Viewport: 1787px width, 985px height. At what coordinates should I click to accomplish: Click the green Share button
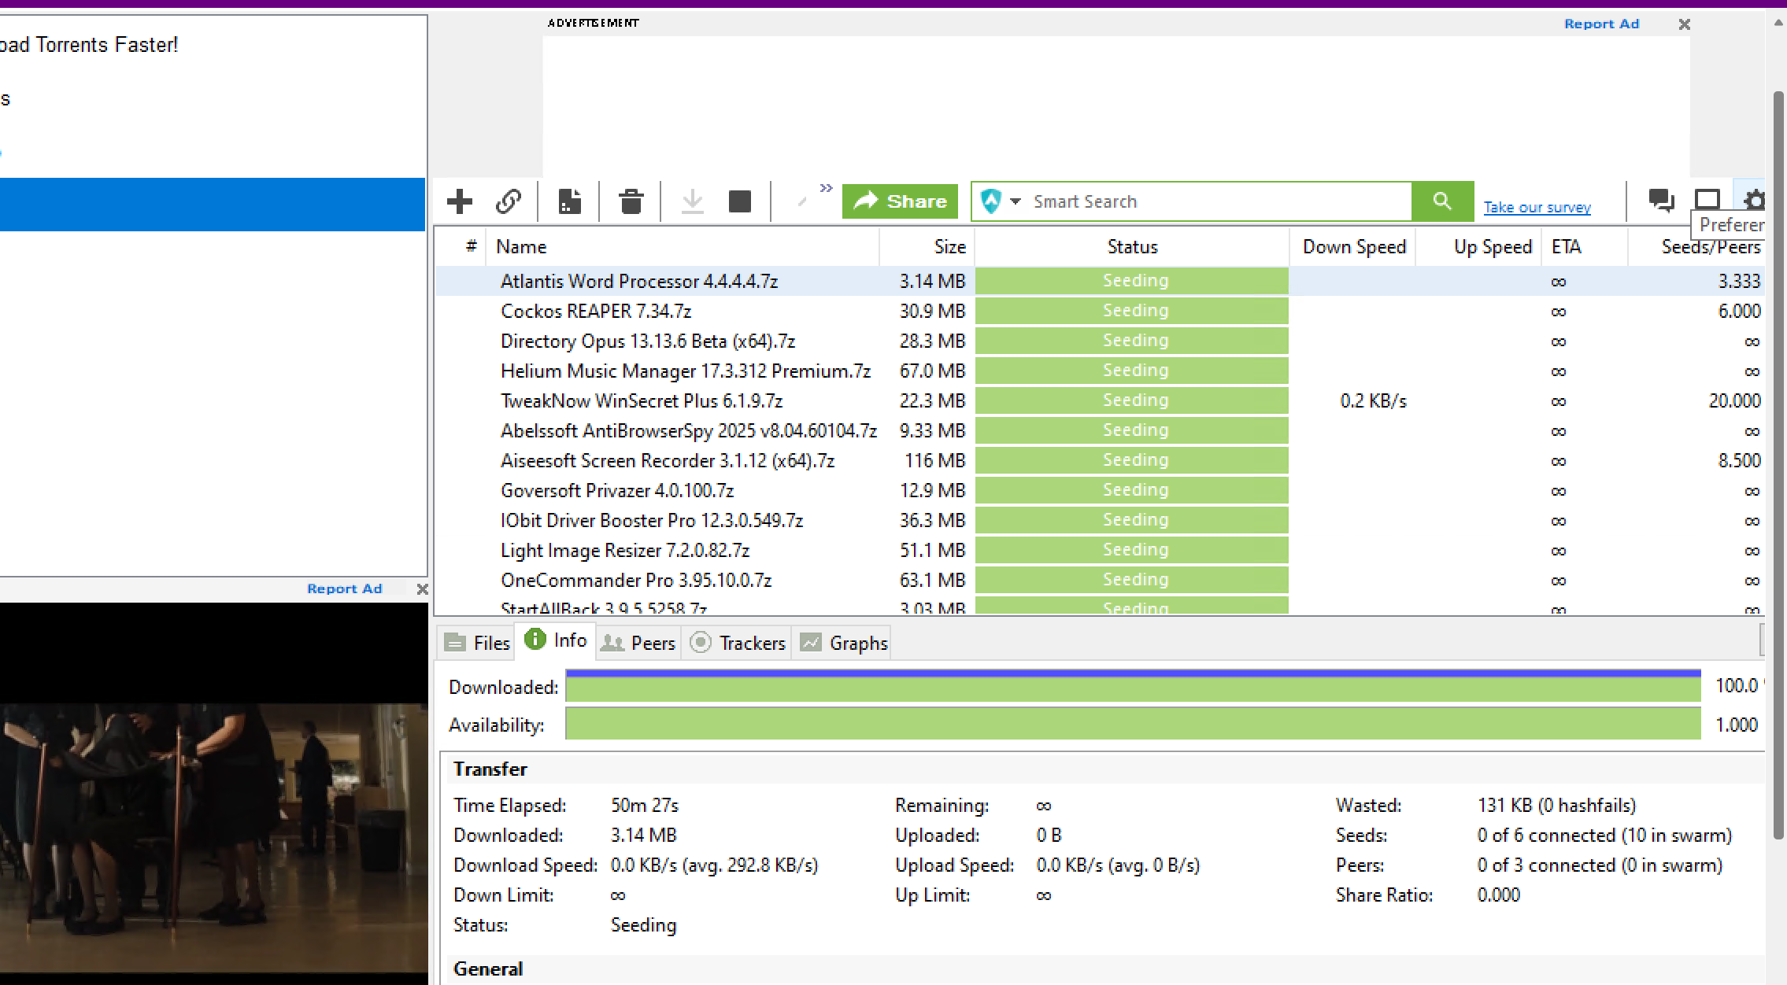tap(900, 201)
